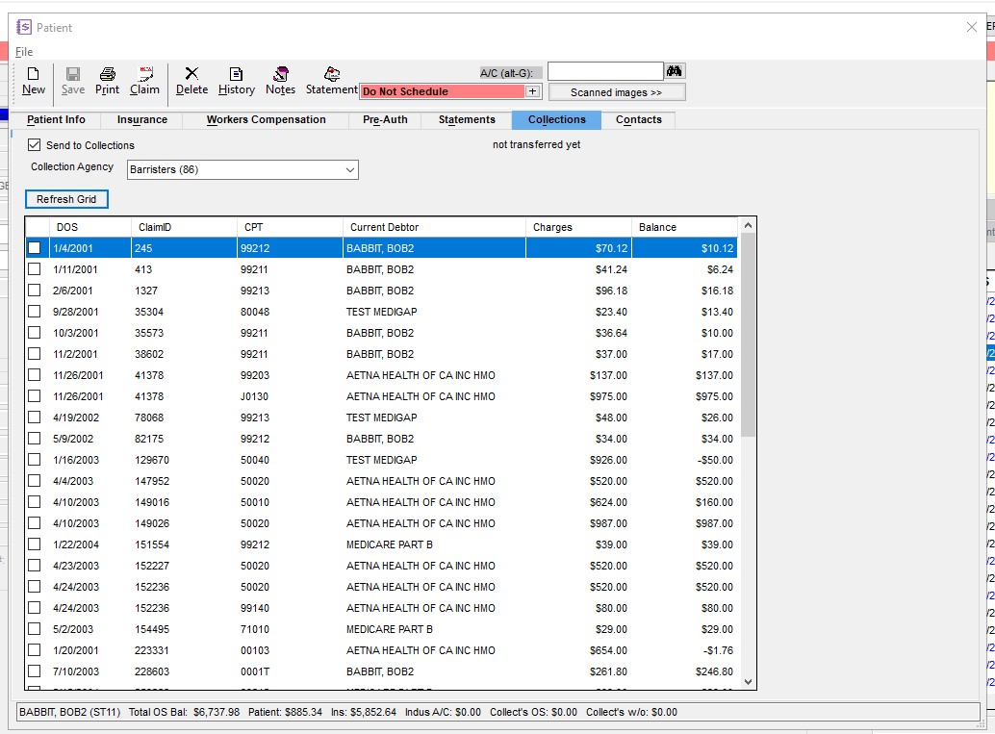The image size is (995, 734).
Task: Open the Collection Agency dropdown
Action: pyautogui.click(x=242, y=169)
